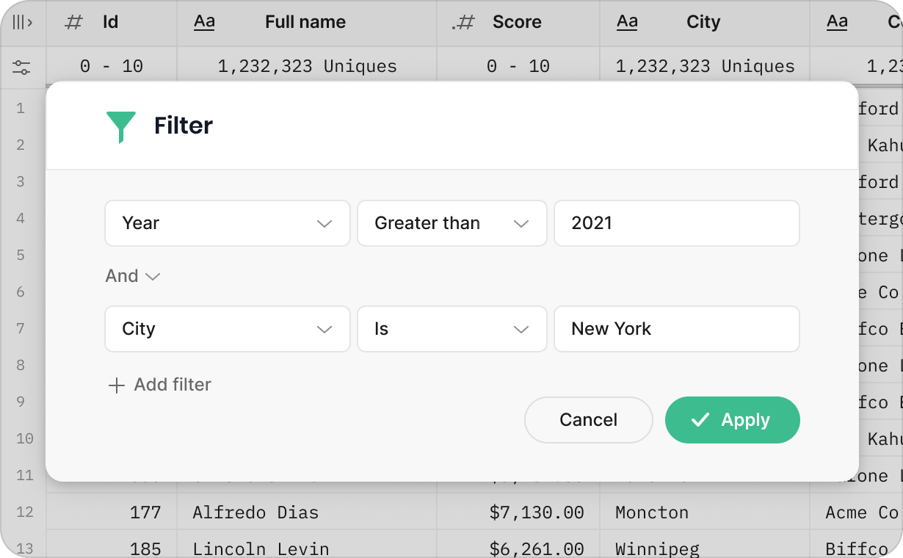This screenshot has height=558, width=903.
Task: Click the .# icon on the Score column
Action: [463, 22]
